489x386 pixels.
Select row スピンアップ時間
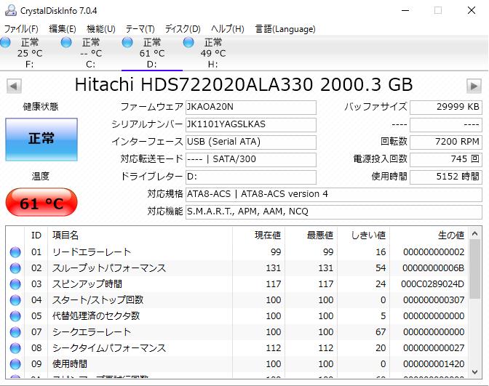pos(237,284)
